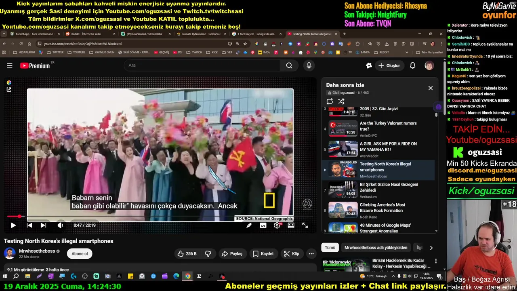The height and width of the screenshot is (291, 517).
Task: Open HESAPLARIM bookmarks folder
Action: (x=24, y=52)
